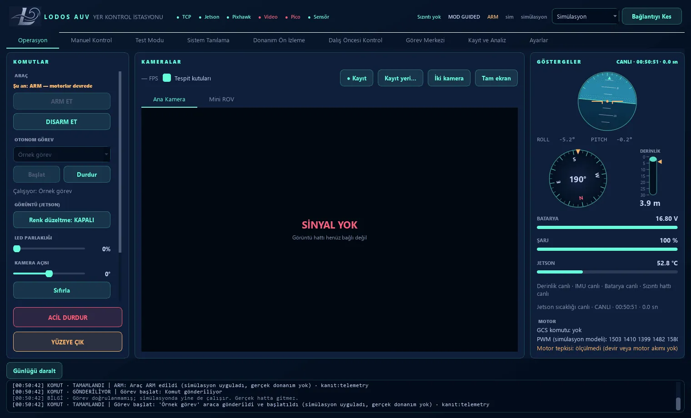This screenshot has height=418, width=691.
Task: Click the Komutlar panel vertical scrollbar
Action: pyautogui.click(x=120, y=162)
